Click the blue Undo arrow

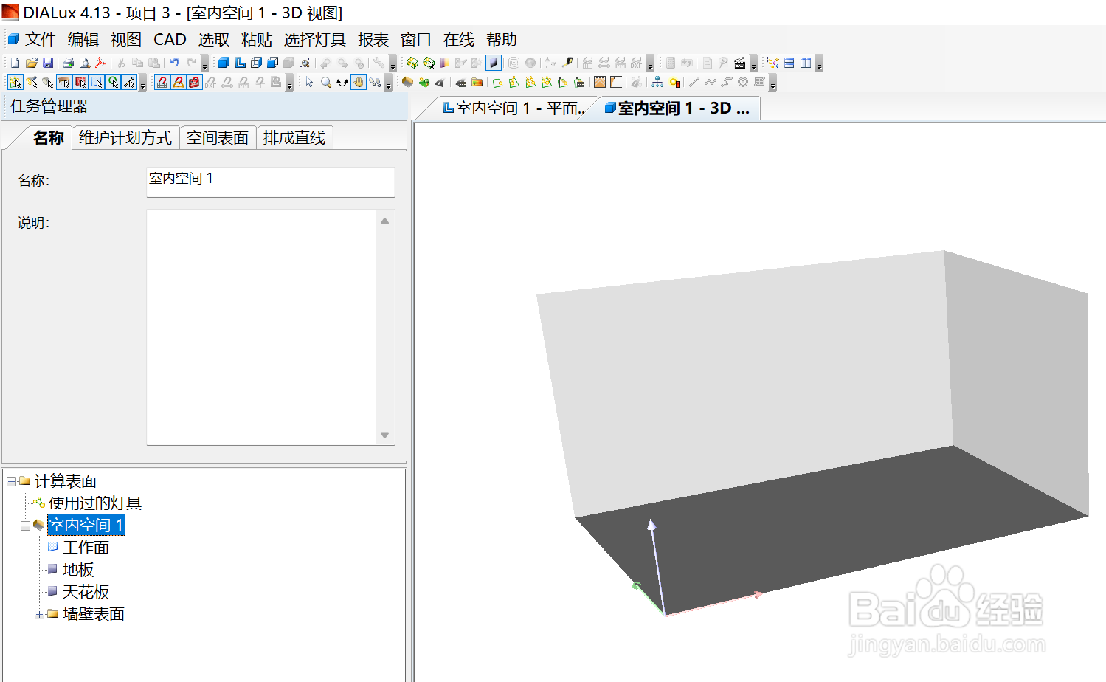click(174, 63)
